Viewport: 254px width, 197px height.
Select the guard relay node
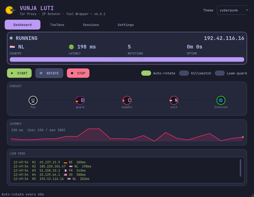click(x=80, y=100)
